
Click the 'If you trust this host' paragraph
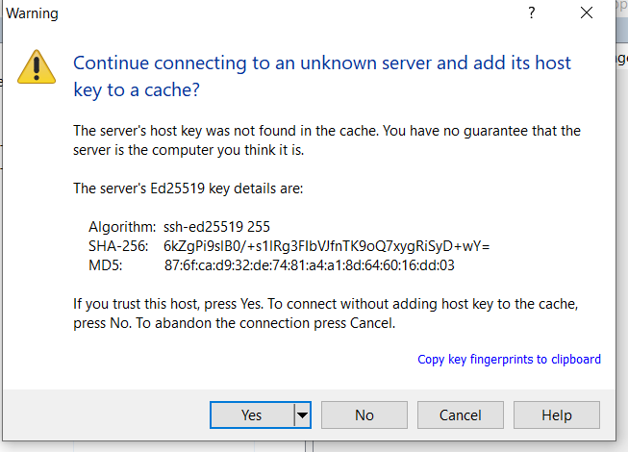click(x=326, y=314)
